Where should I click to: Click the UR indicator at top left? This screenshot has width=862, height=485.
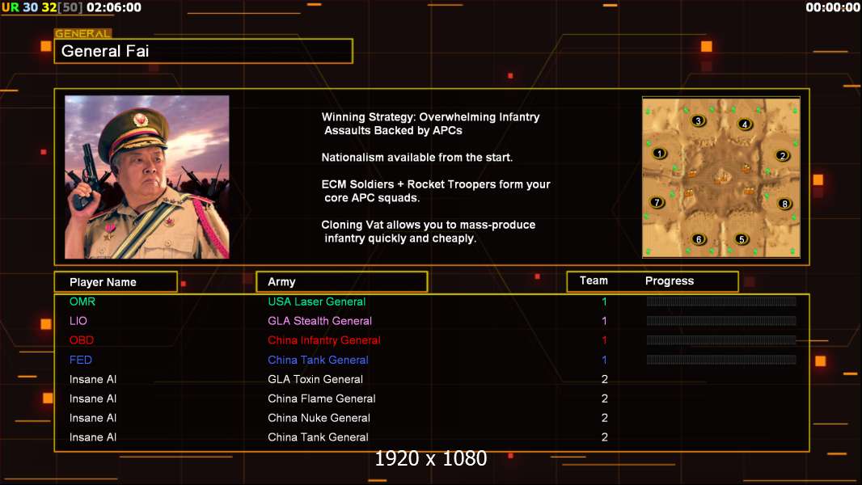[x=10, y=8]
